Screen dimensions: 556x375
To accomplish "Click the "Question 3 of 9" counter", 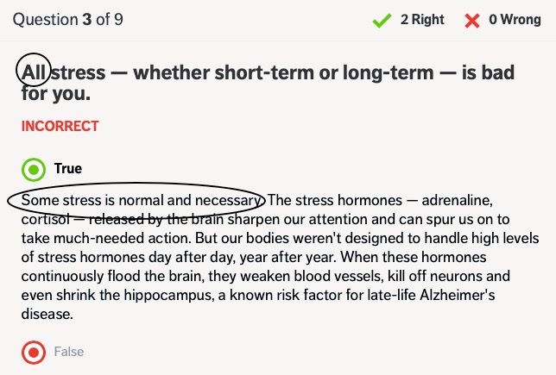I will click(68, 19).
